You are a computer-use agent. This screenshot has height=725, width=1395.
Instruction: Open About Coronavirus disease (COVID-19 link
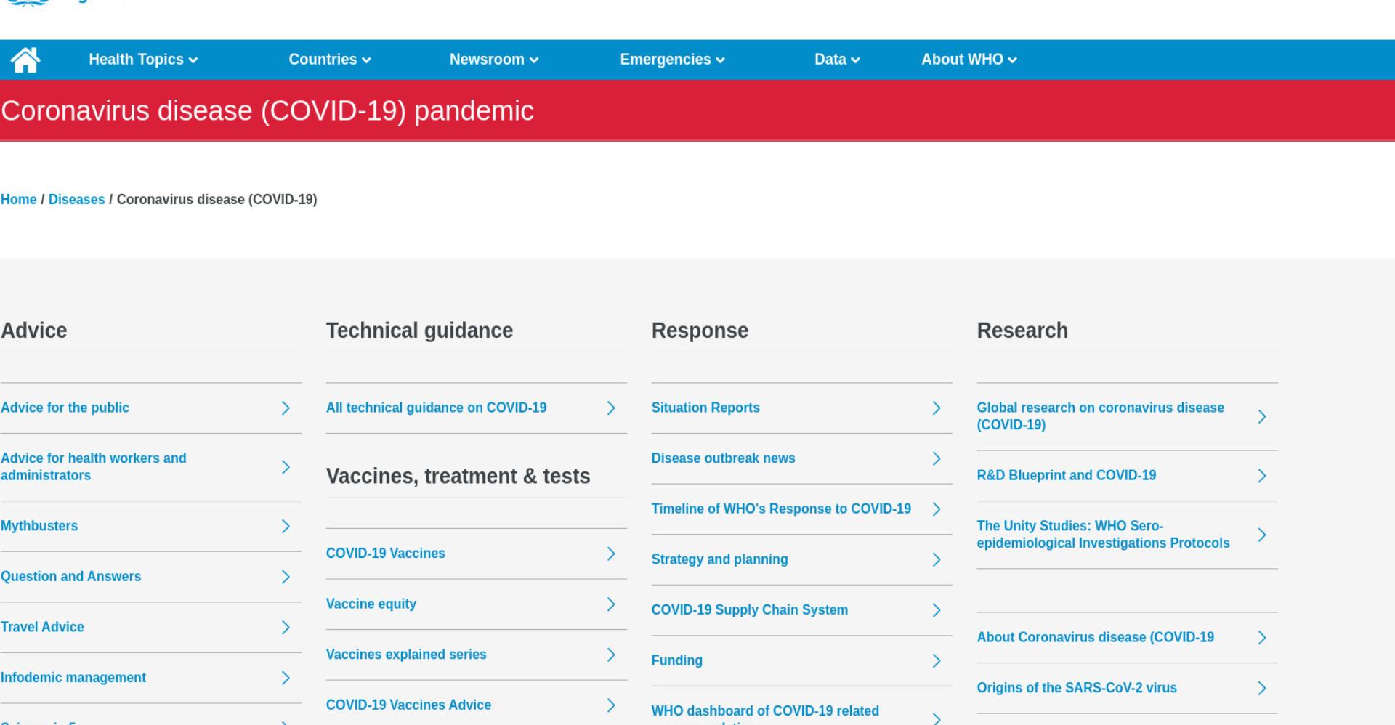click(1095, 637)
